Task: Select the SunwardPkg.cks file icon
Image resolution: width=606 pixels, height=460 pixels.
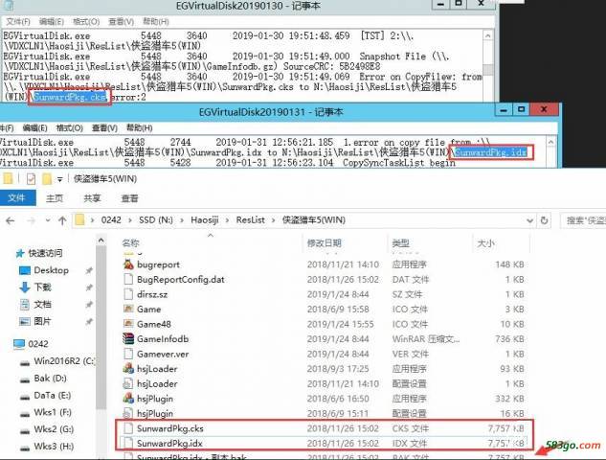Action: tap(128, 428)
